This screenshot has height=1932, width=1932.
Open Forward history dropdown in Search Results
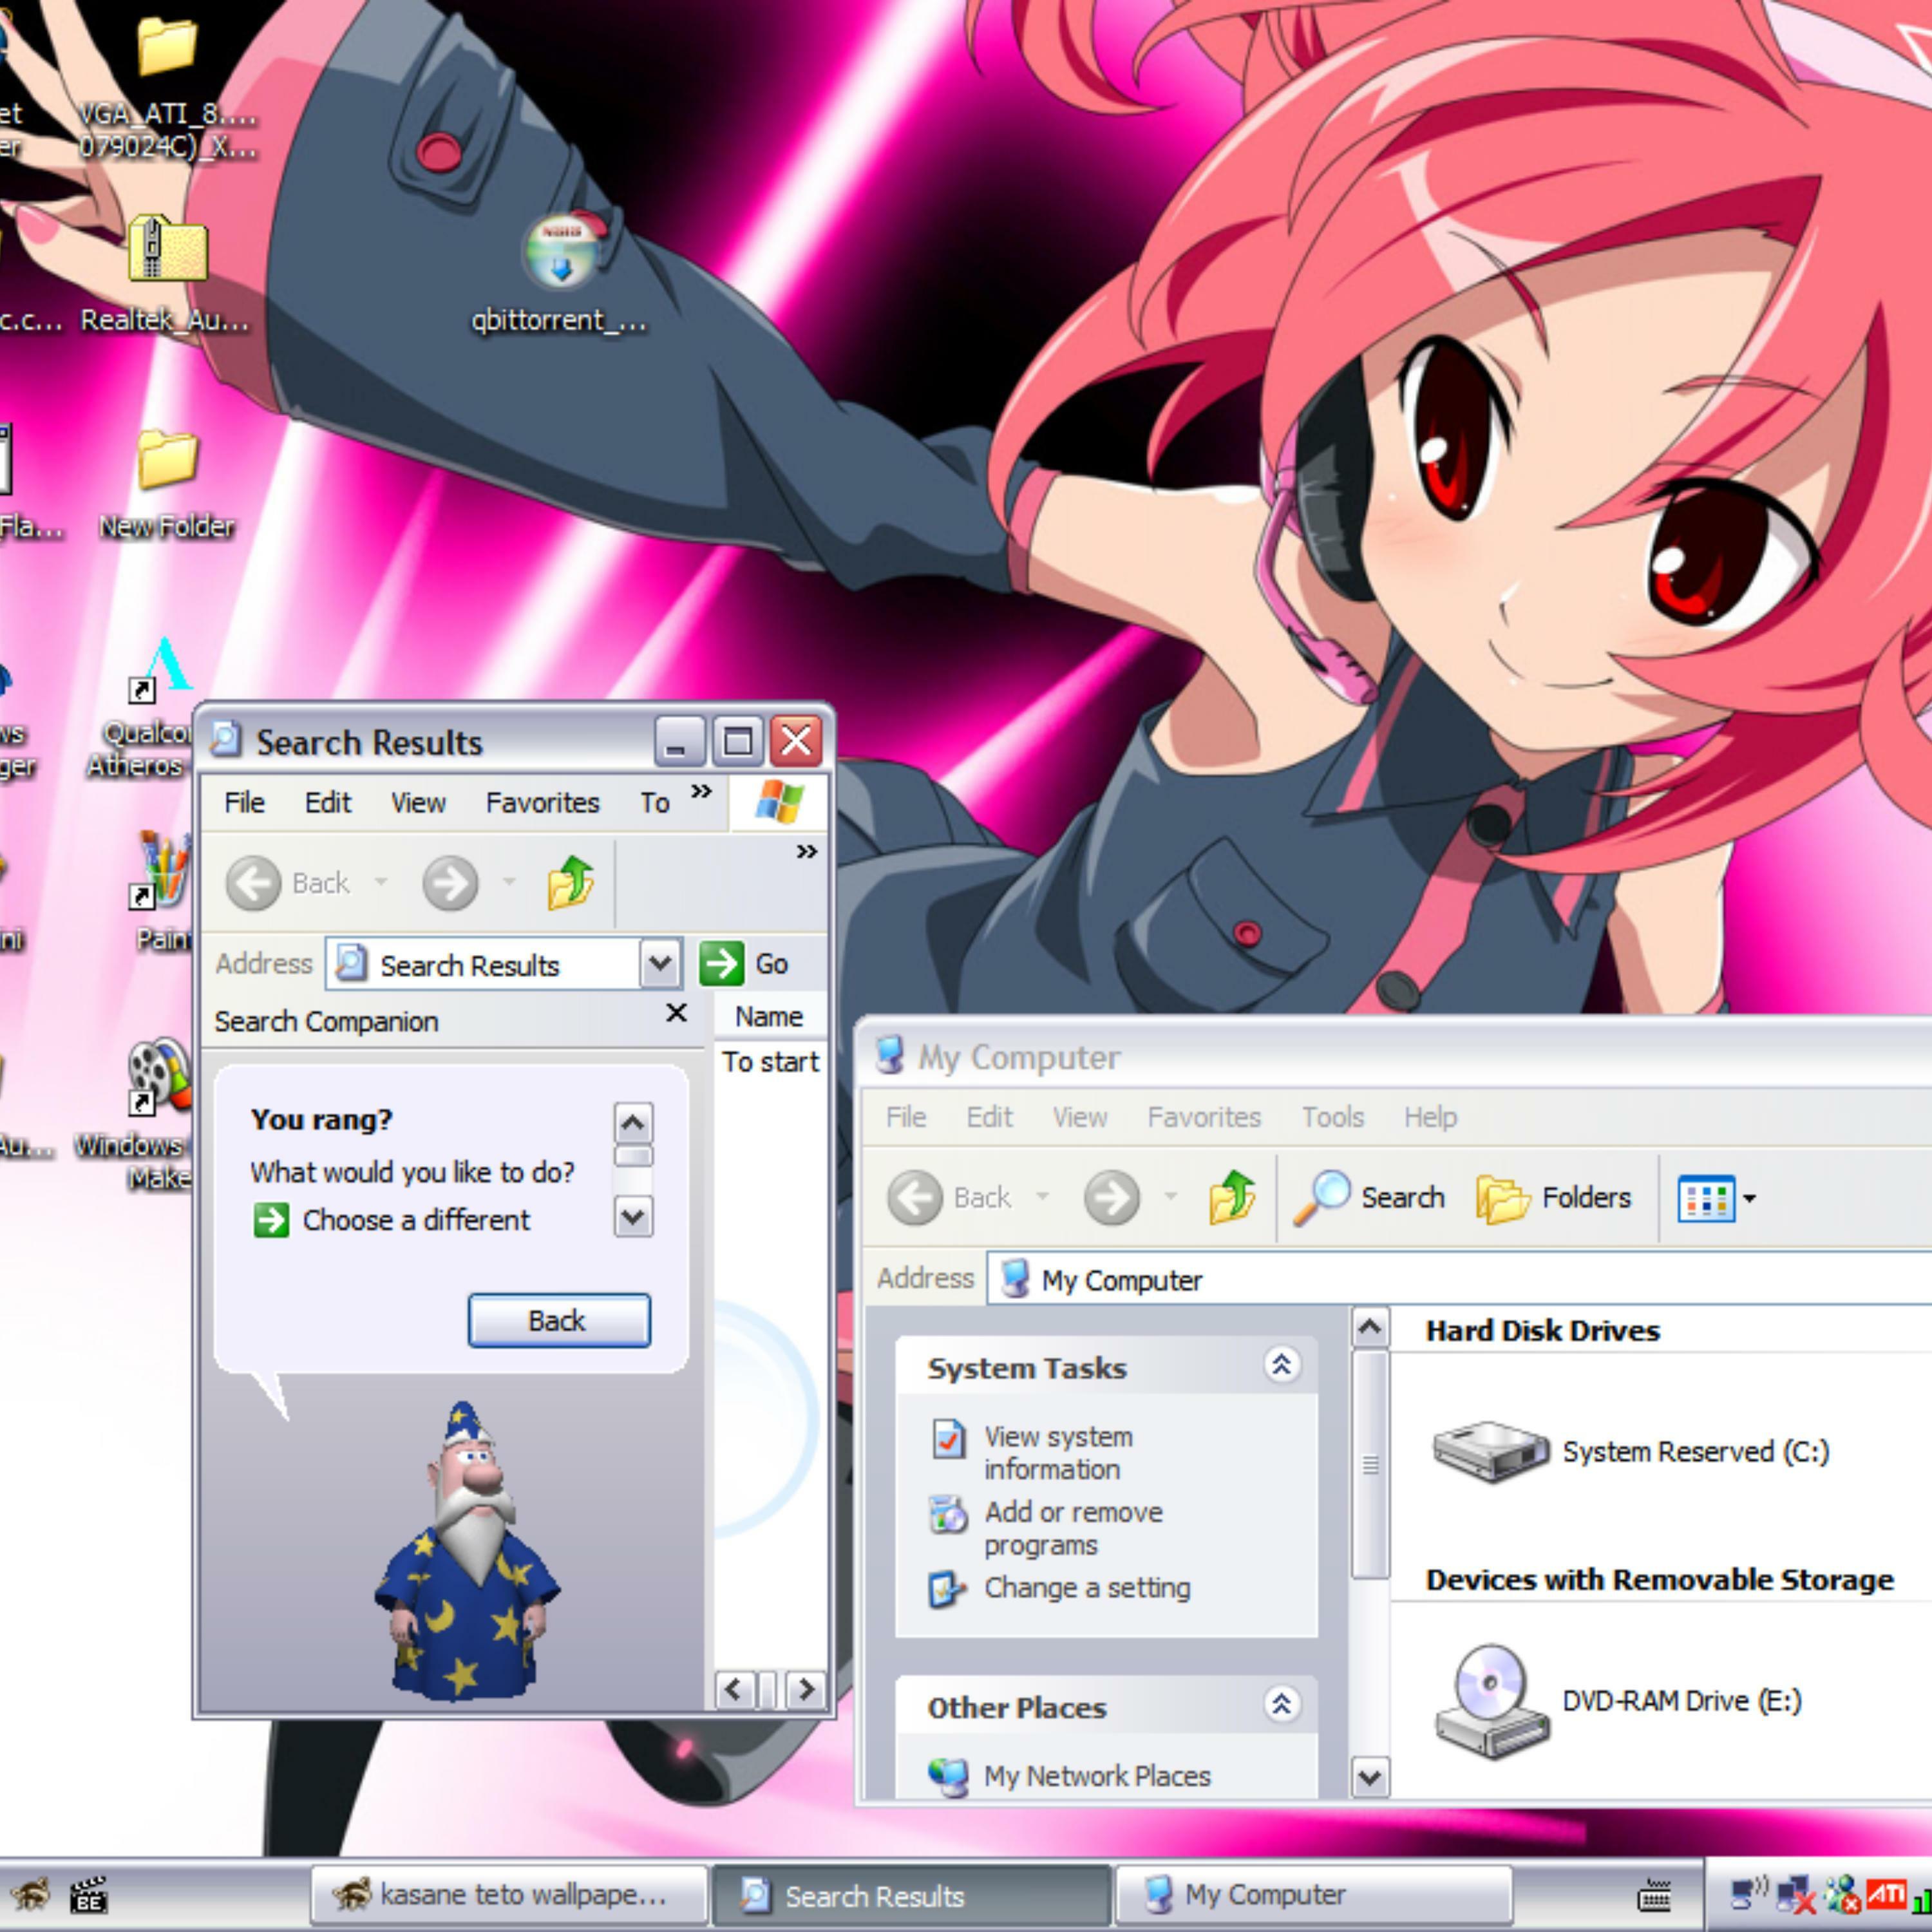point(509,883)
